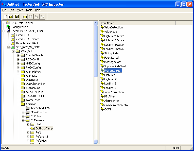Expand the AlarmHistory folder
194x151 pixels.
tap(18, 72)
